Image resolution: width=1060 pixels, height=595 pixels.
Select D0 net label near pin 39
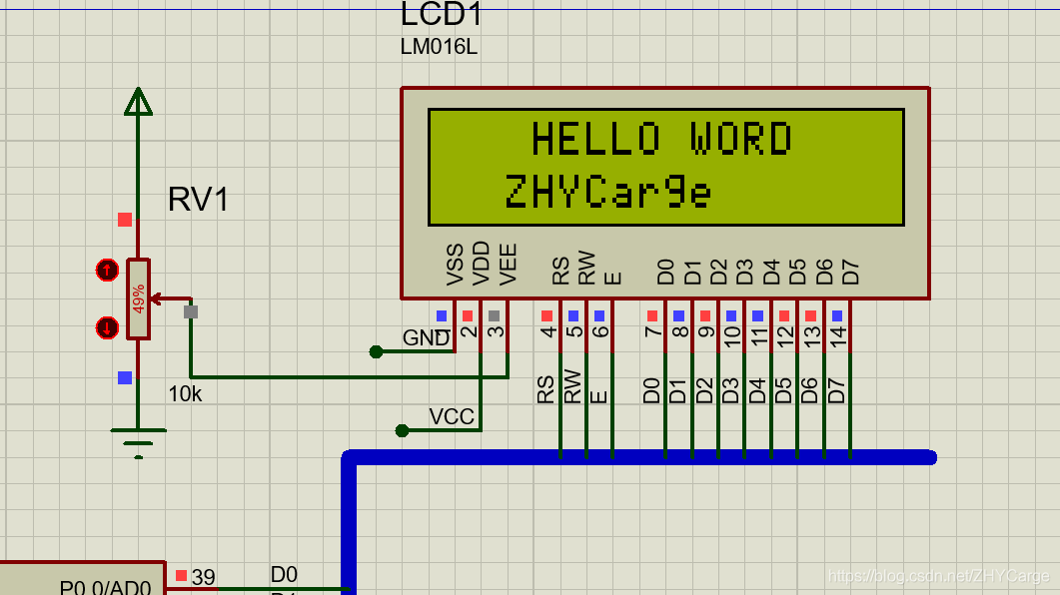284,574
